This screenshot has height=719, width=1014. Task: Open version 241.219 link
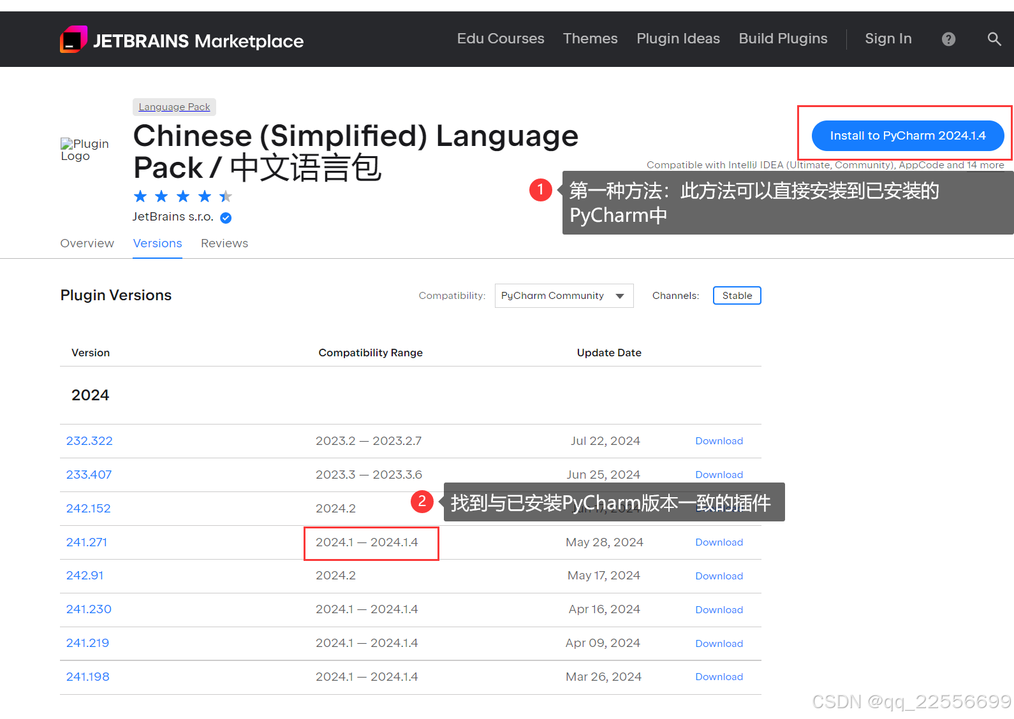click(x=87, y=643)
